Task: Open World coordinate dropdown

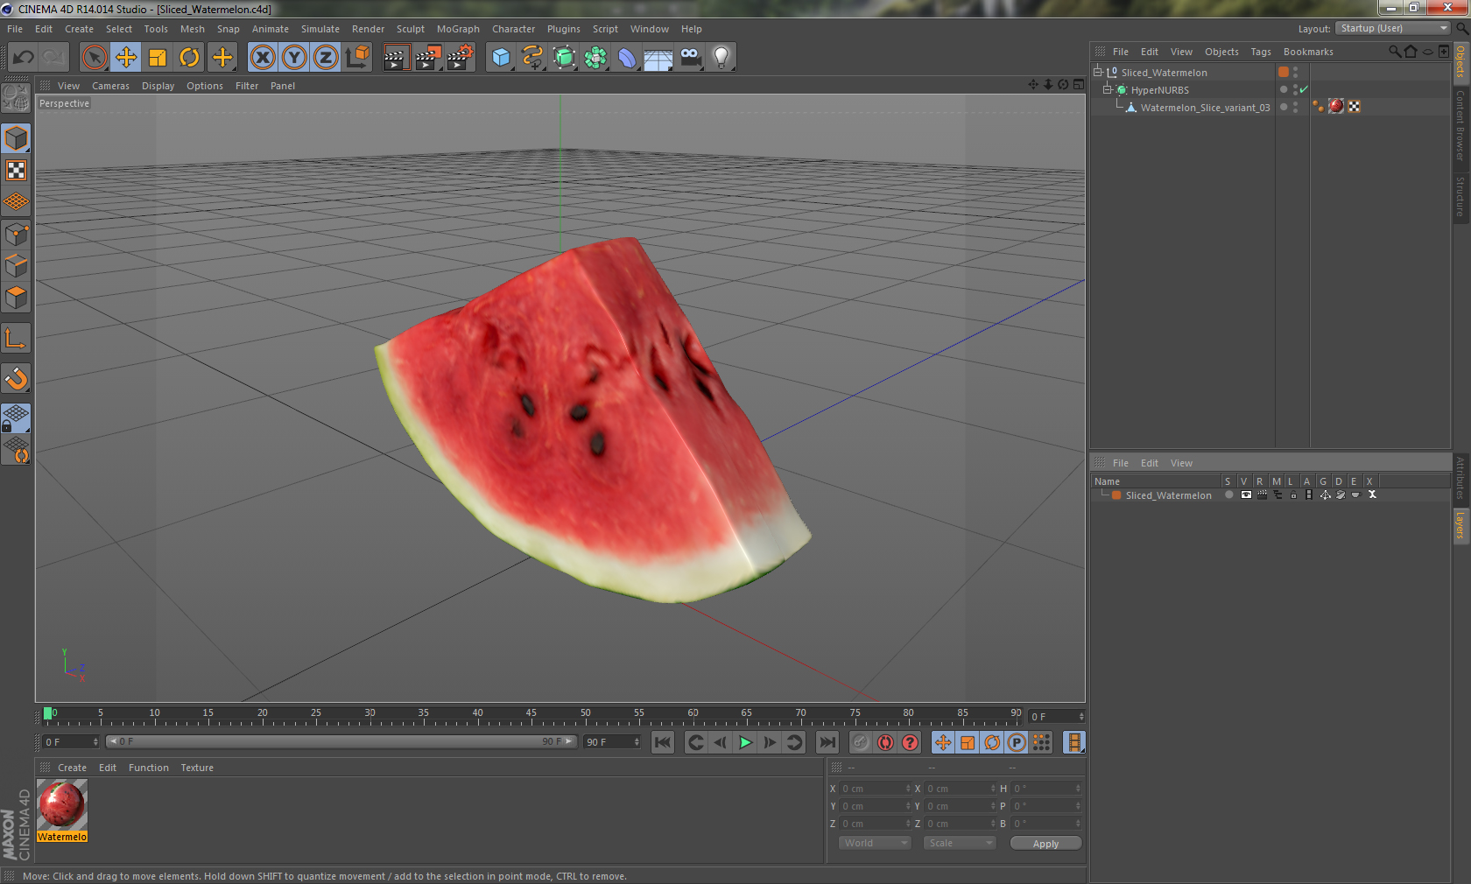Action: tap(875, 843)
